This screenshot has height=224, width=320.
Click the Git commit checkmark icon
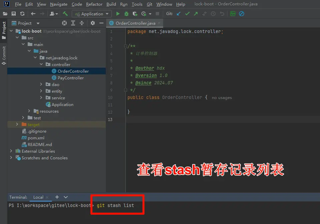tap(187, 14)
